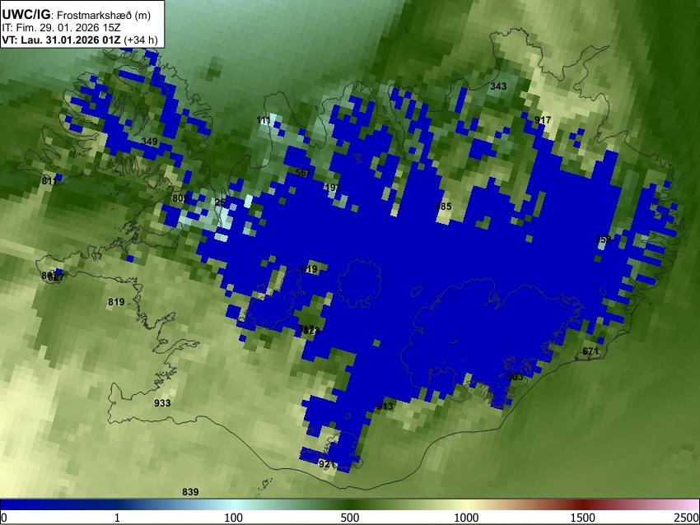
Task: Select the 809 value label
Action: pos(180,198)
